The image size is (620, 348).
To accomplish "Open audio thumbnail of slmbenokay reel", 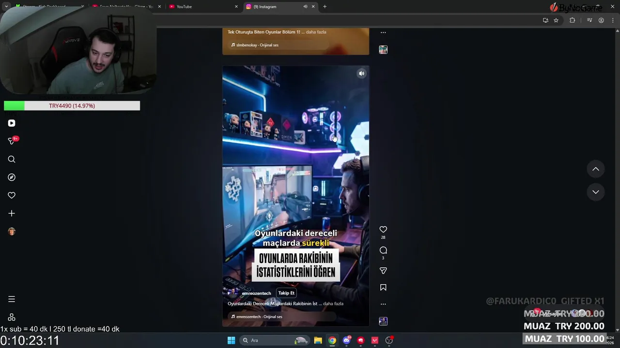I will click(x=383, y=50).
